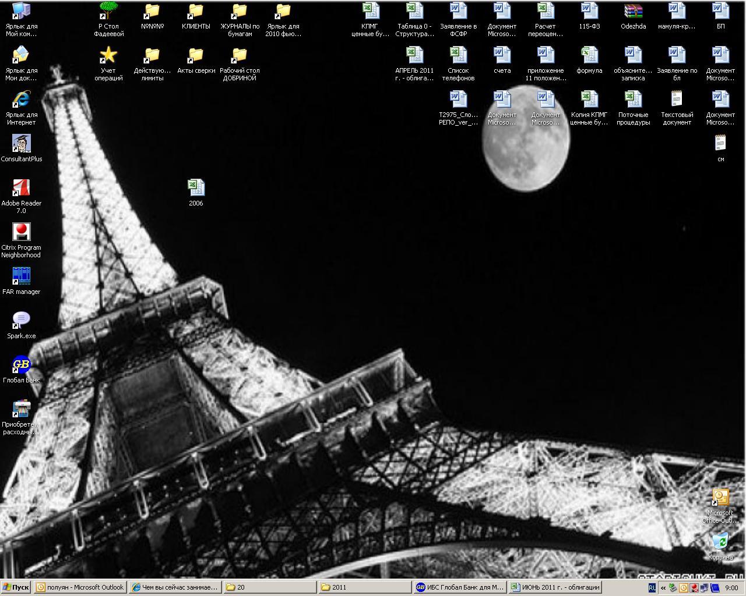The width and height of the screenshot is (746, 596).
Task: Switch to ИБС Глобал Банк taskbar window
Action: 460,587
